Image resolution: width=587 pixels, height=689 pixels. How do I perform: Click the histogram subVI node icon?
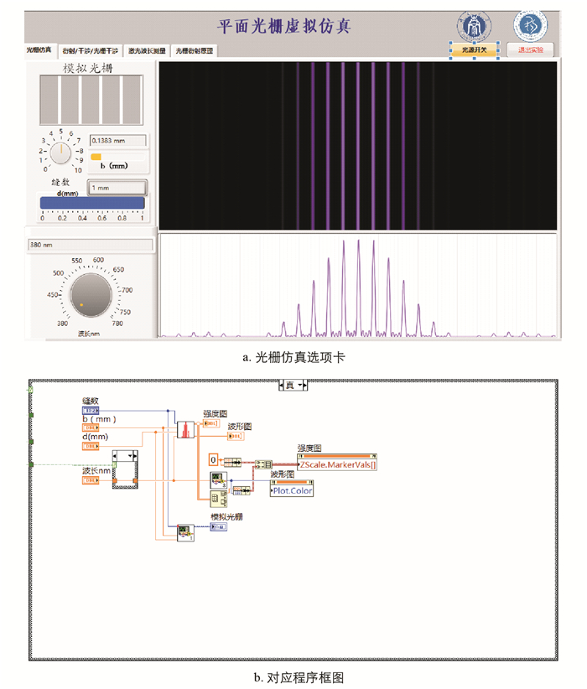184,428
